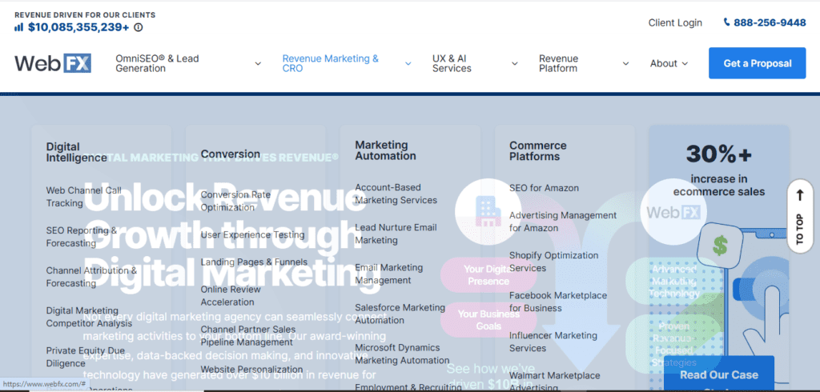Open Web Channel Call Tracking
820x392 pixels.
point(83,197)
